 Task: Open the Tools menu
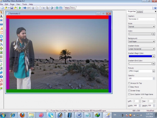click(25, 4)
